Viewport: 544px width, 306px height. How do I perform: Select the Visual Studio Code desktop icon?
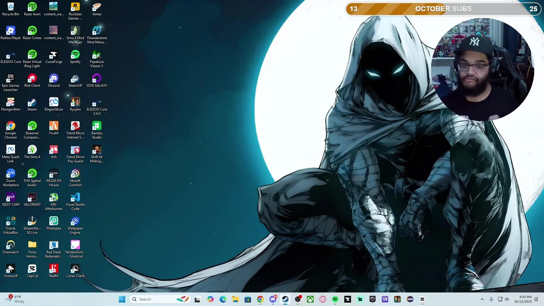coord(75,202)
